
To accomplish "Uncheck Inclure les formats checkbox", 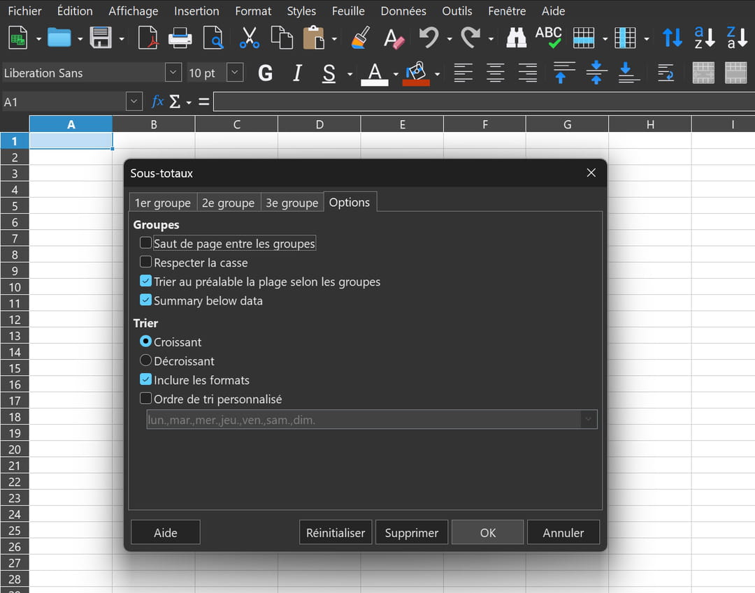I will (x=146, y=380).
